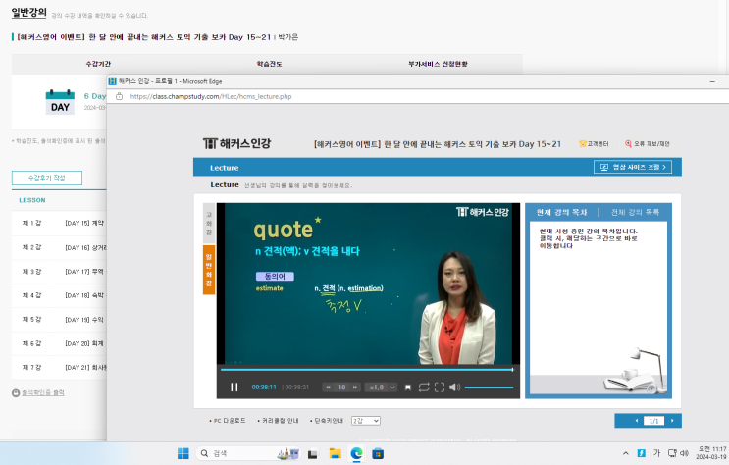Mute the video with speaker icon

454,387
